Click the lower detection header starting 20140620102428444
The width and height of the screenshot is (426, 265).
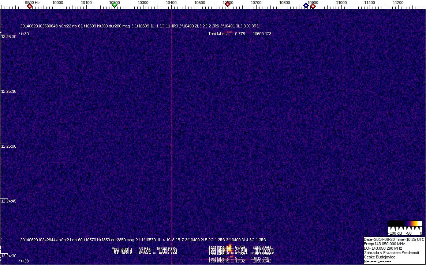coord(143,240)
